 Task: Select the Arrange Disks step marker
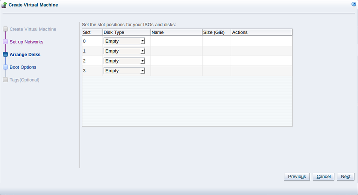coord(5,54)
